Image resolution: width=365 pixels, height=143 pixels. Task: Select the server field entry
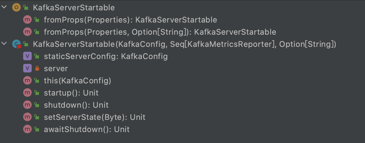point(56,68)
